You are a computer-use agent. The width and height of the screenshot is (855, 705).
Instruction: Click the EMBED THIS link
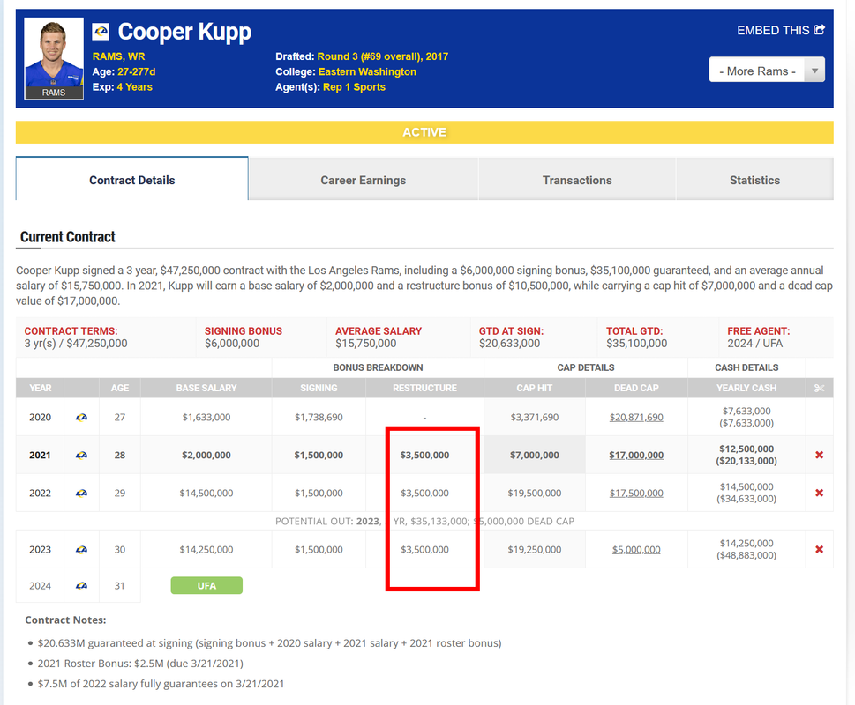[780, 31]
